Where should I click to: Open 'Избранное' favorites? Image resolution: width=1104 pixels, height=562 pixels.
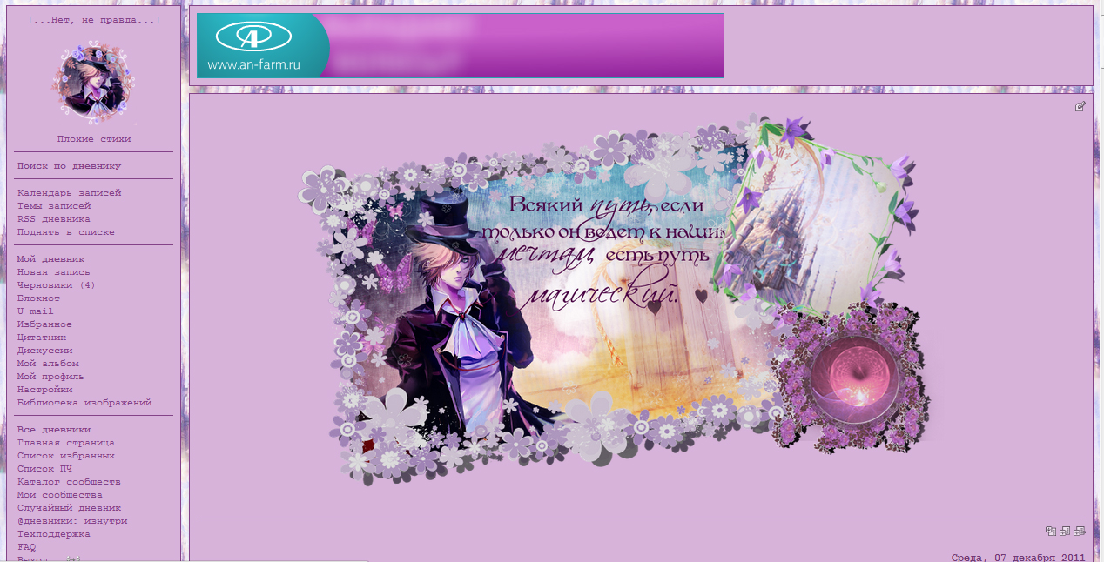(x=44, y=324)
